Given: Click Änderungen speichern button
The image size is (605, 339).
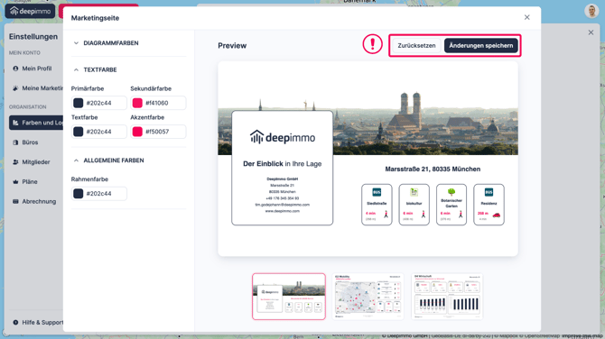Looking at the screenshot, I should [x=480, y=45].
